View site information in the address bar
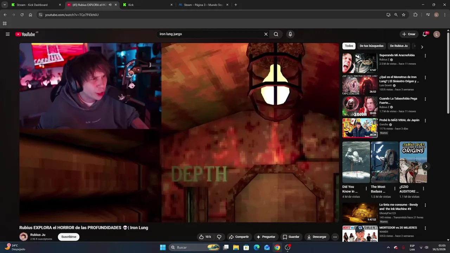Screen dimensions: 450x253 40,15
